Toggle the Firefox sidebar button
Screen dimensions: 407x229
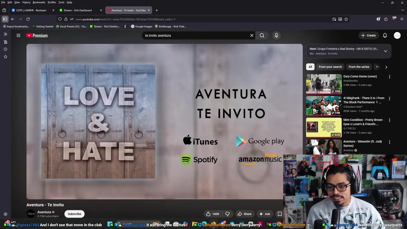tap(5, 19)
